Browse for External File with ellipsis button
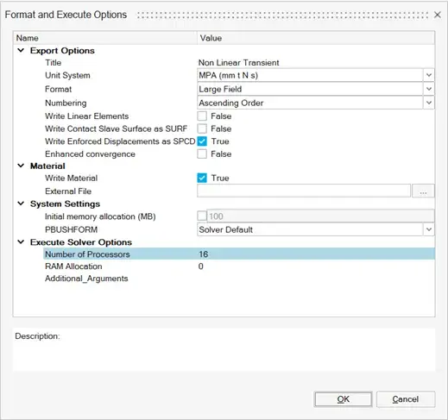The image size is (448, 420). pos(423,191)
